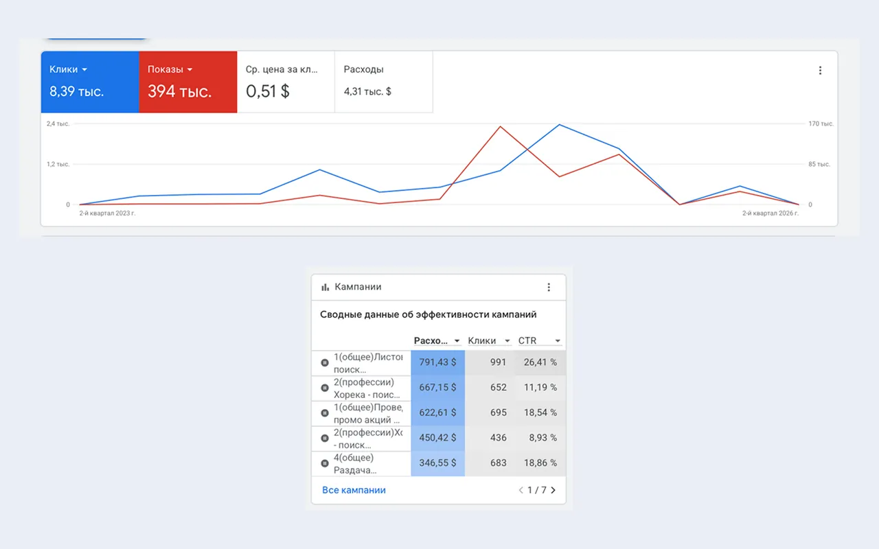Click the bar chart icon beside Кампании

[326, 287]
